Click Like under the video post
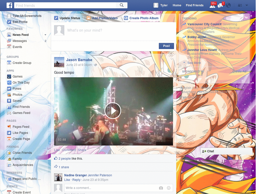The width and height of the screenshot is (259, 194). 57,150
